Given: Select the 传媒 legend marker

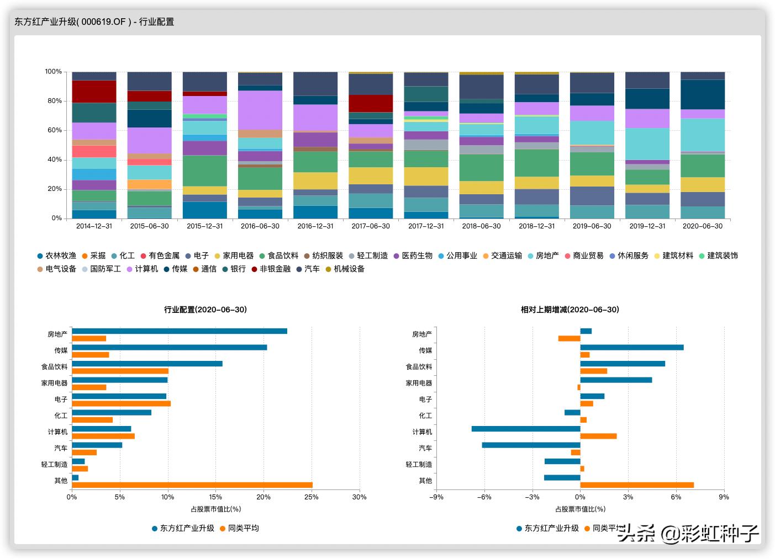Looking at the screenshot, I should pyautogui.click(x=166, y=269).
